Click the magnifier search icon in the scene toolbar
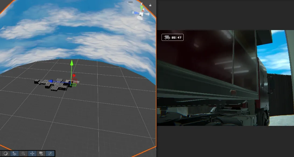Image resolution: width=294 pixels, height=157 pixels. click(23, 154)
